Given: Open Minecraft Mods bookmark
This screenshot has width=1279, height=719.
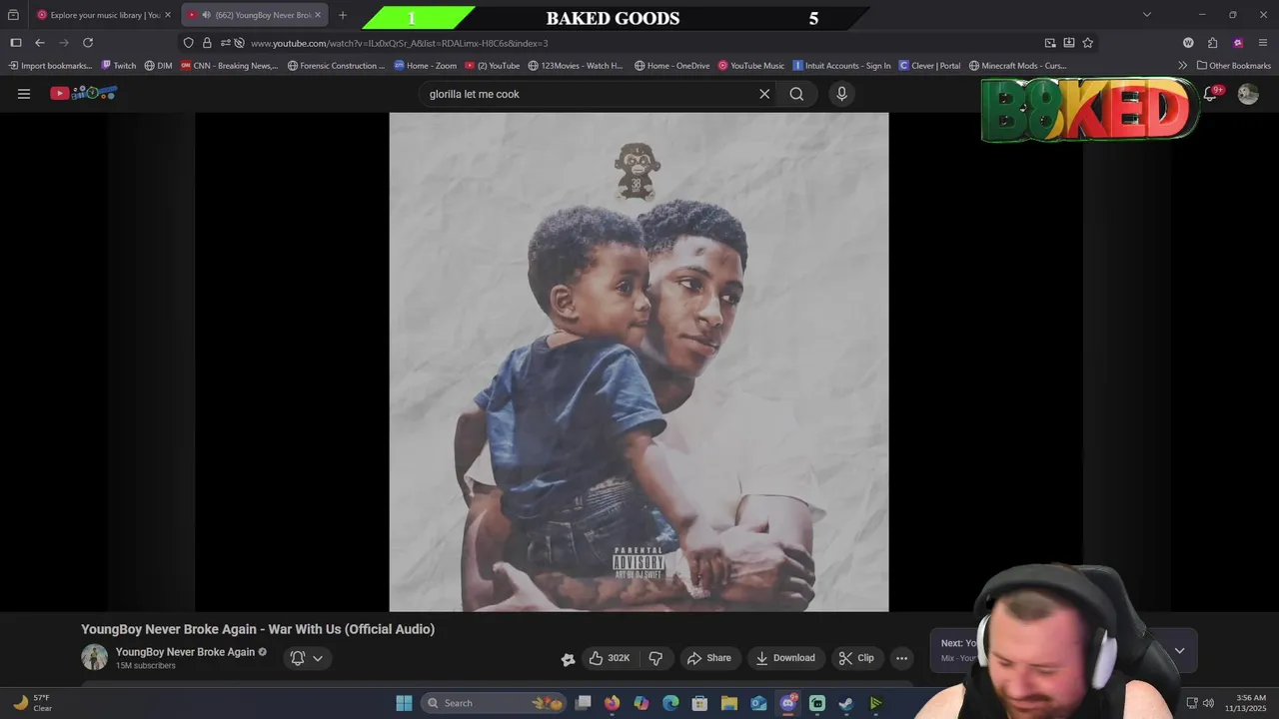Looking at the screenshot, I should point(1017,66).
